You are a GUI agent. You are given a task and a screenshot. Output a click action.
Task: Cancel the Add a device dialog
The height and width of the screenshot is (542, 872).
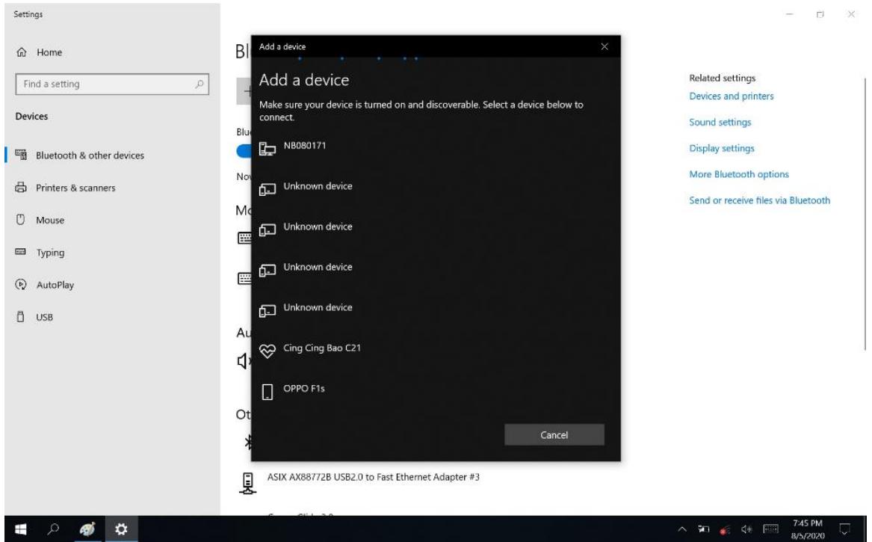(554, 435)
